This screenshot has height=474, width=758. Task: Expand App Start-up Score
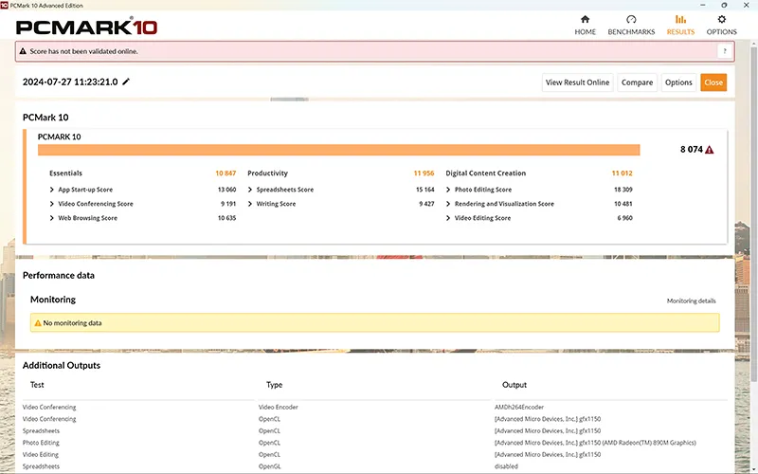tap(52, 190)
